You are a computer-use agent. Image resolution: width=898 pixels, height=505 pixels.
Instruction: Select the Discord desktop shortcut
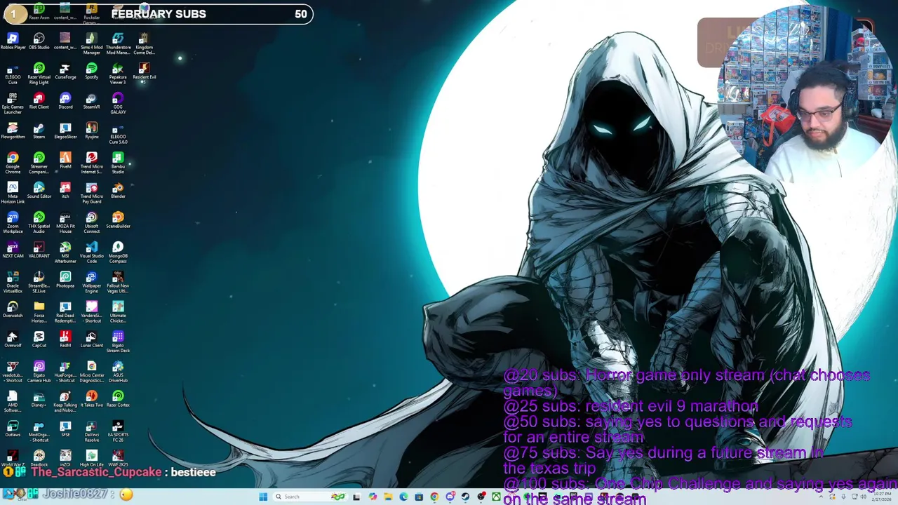65,101
